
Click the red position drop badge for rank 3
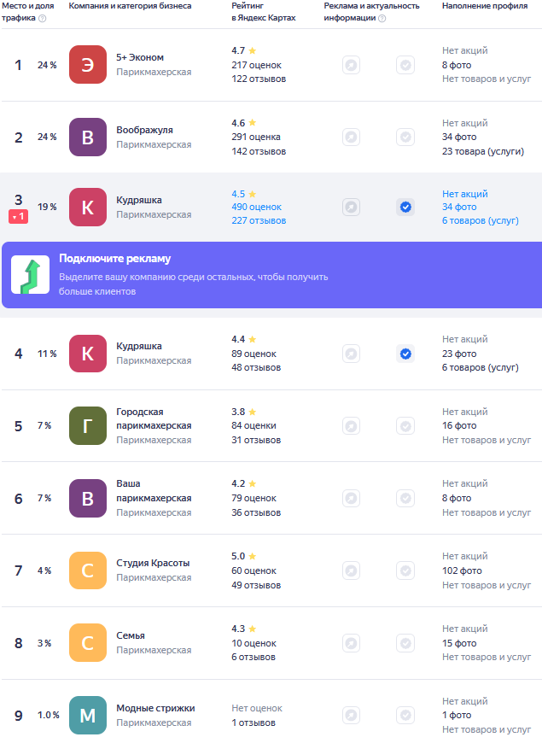(x=19, y=217)
